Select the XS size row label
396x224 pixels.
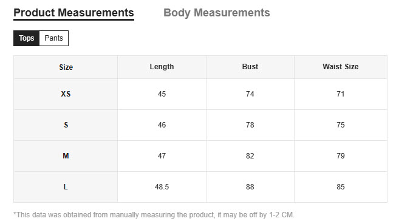(x=66, y=94)
